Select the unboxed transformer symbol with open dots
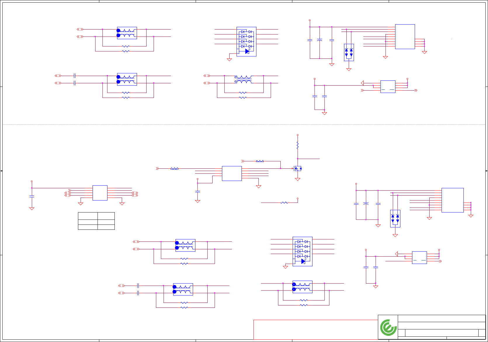Screen dimensions: 488x342 pos(244,79)
